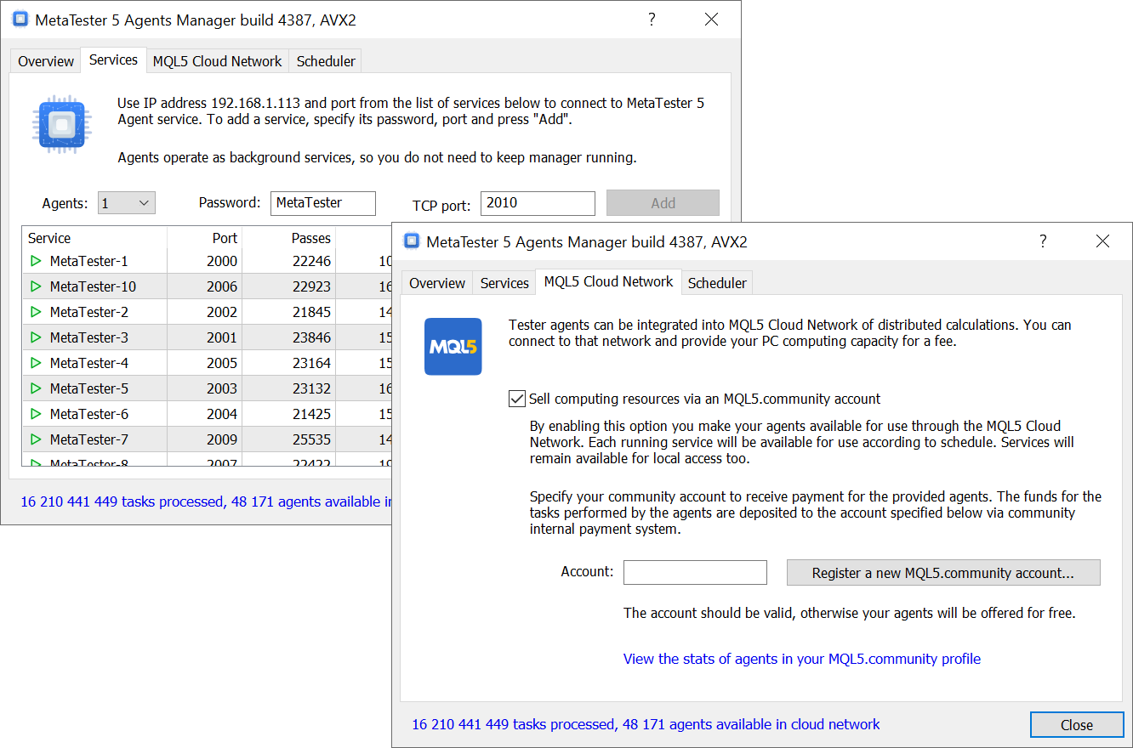The height and width of the screenshot is (748, 1133).
Task: Click the TCP port input field
Action: click(537, 203)
